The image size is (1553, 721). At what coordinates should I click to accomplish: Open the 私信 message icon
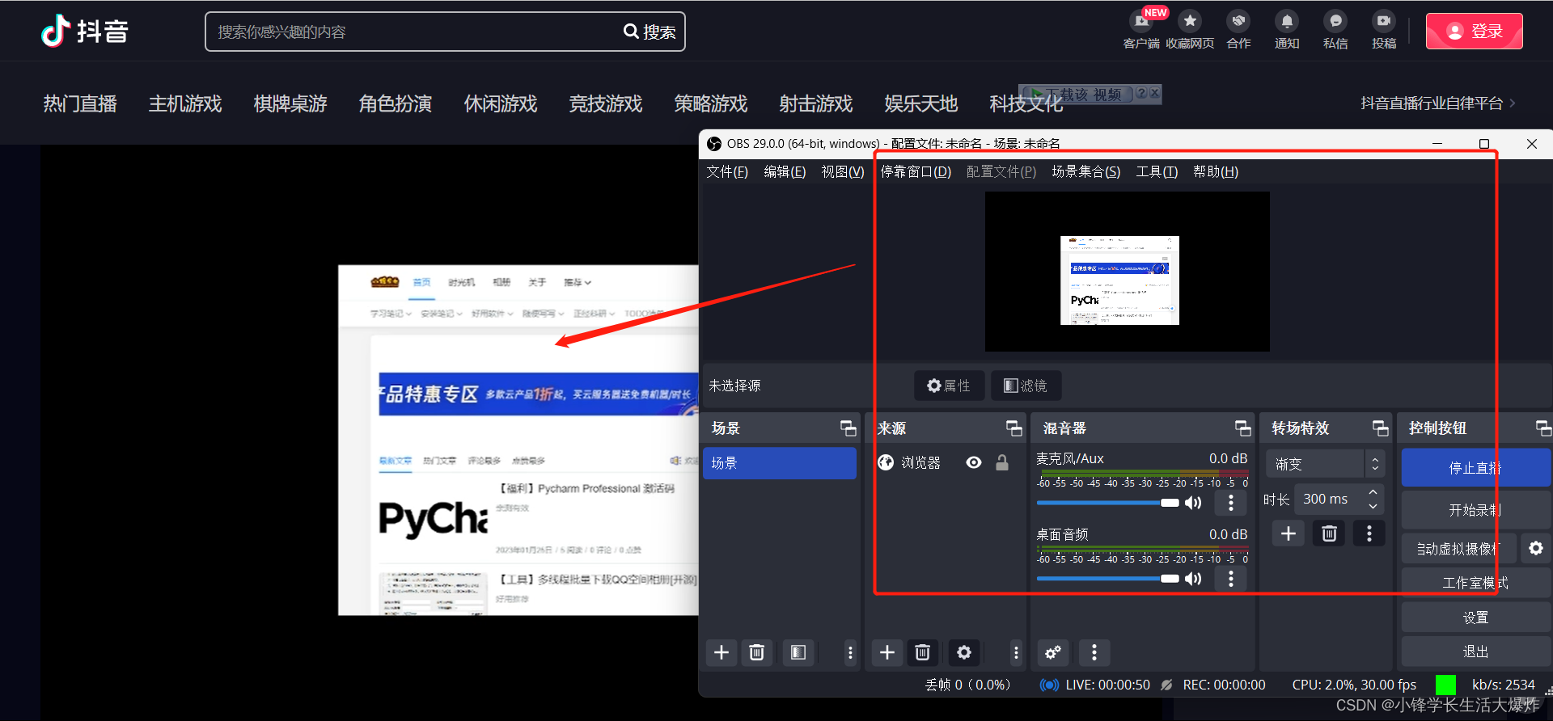click(1335, 21)
